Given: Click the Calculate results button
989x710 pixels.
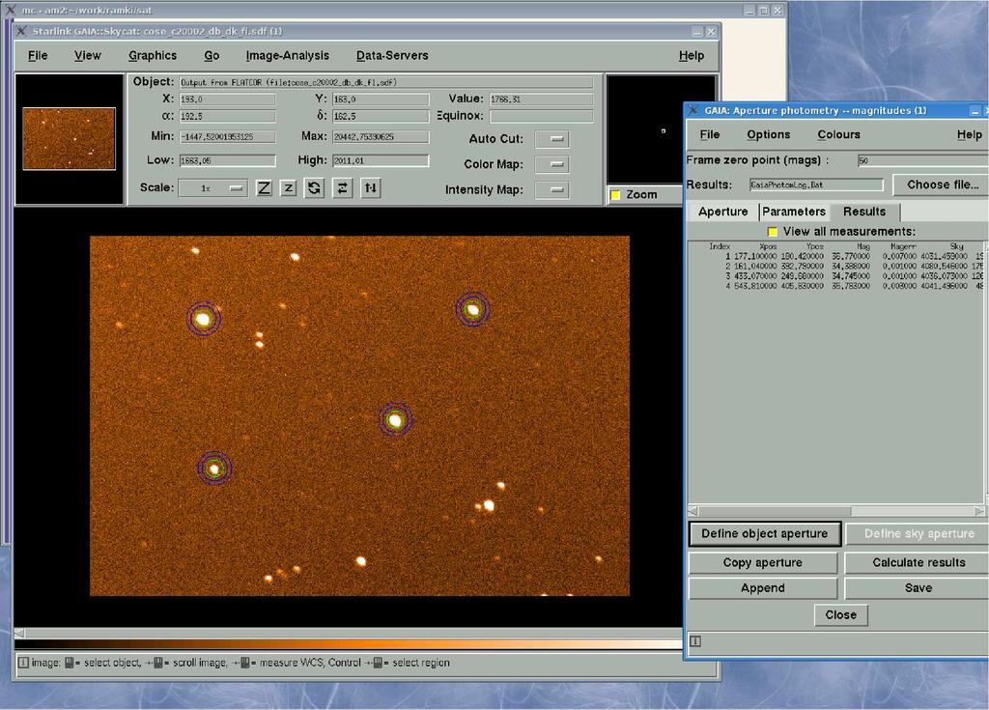Looking at the screenshot, I should coord(918,563).
